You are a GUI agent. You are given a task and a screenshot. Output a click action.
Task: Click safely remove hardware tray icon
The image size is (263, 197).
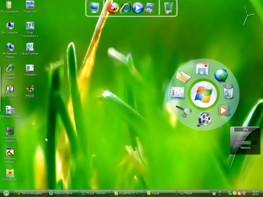coord(230,193)
